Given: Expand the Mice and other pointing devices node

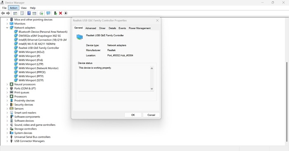Looking at the screenshot, I should (7, 19).
